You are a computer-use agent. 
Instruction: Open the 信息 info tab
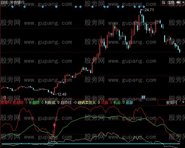coord(171,2)
